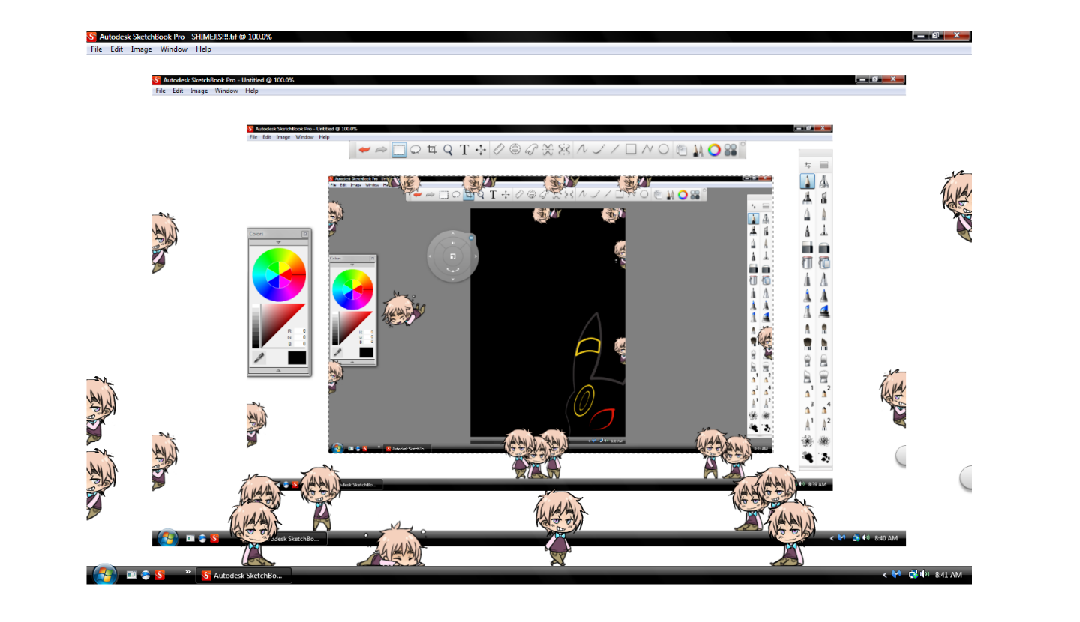Close the larger Colors panel with its X button

[305, 234]
